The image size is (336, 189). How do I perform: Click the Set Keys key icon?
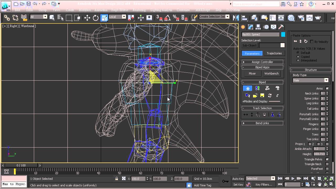pos(225,181)
